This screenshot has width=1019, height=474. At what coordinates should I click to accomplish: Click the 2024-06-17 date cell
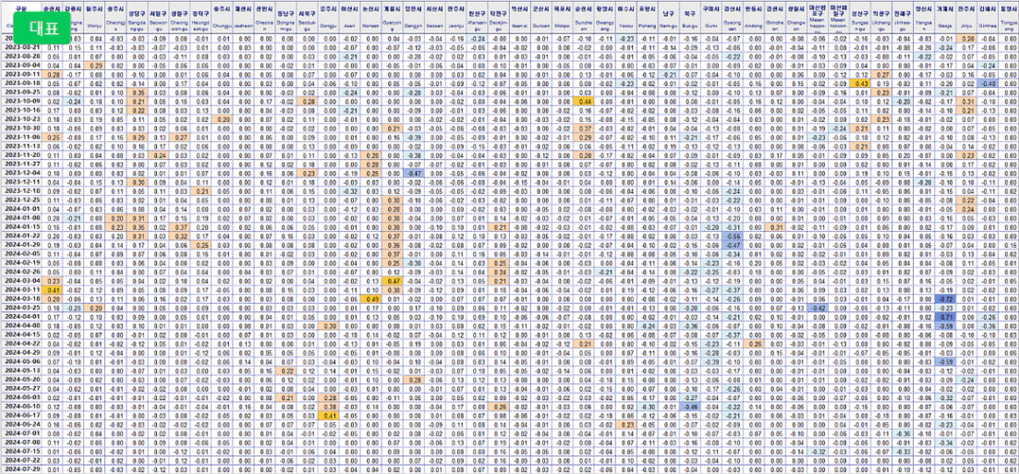coord(22,416)
